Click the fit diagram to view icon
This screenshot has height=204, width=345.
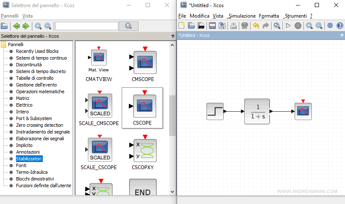click(x=277, y=26)
